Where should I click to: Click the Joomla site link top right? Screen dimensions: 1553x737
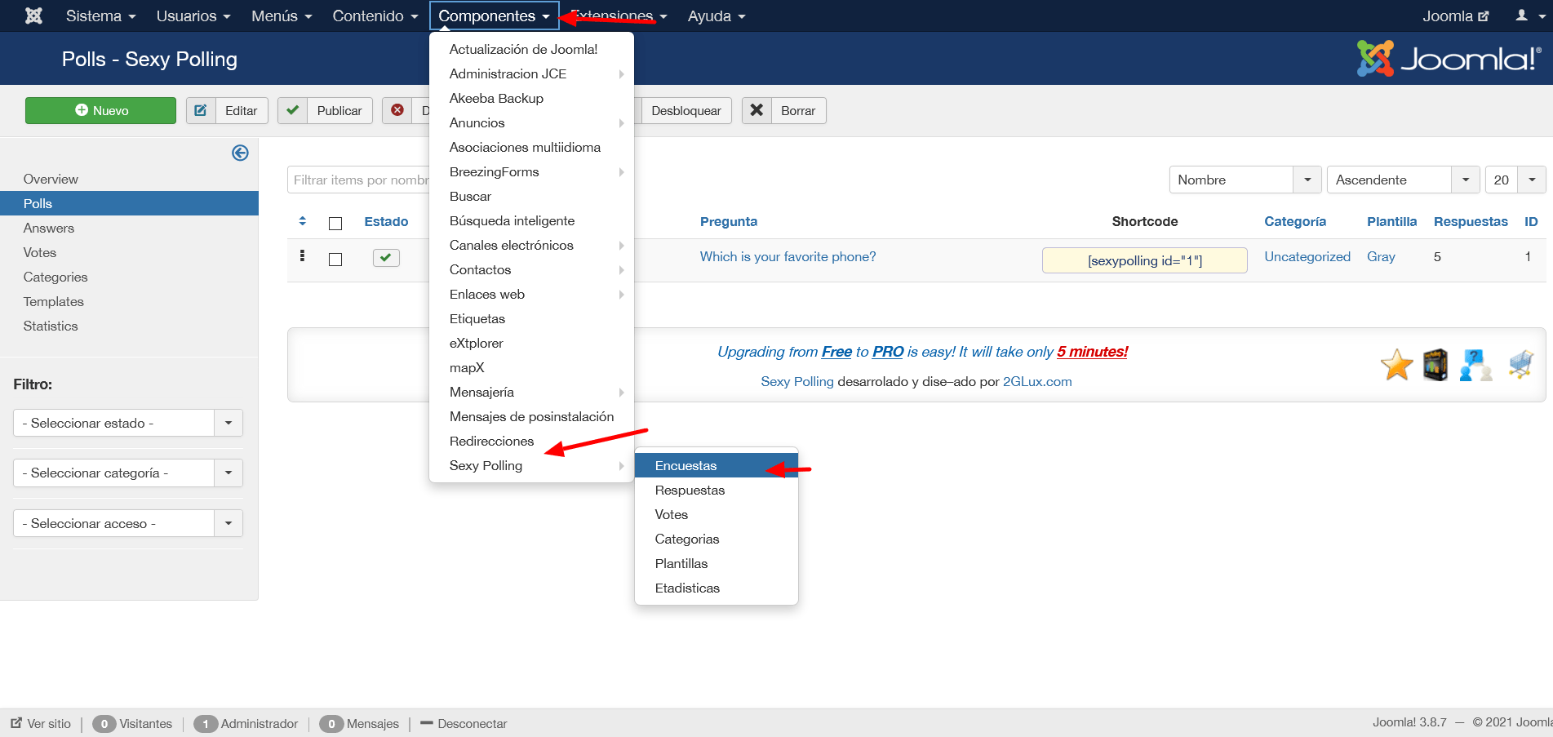click(x=1455, y=16)
